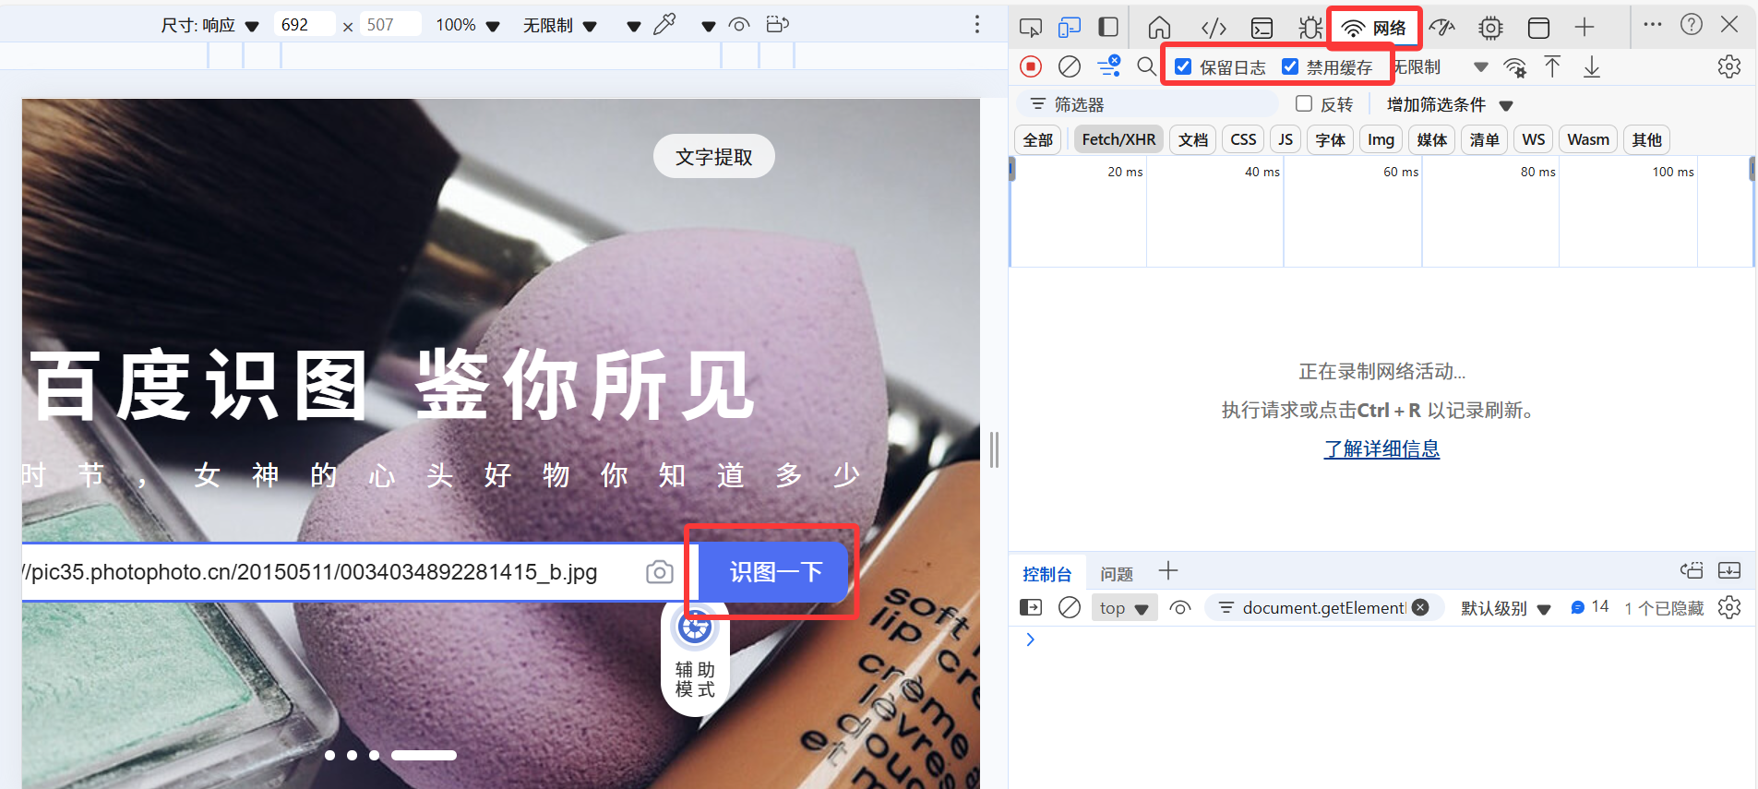Image resolution: width=1758 pixels, height=789 pixels.
Task: Expand 增加筛选条件 dropdown
Action: point(1450,105)
